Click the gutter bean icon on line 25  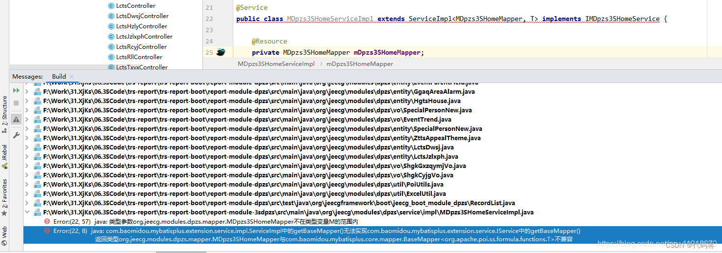click(221, 52)
